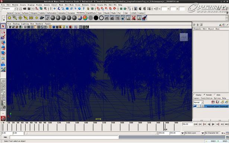
Task: Toggle masterLayer renderable icon
Action: tap(195, 107)
